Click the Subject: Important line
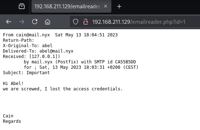The width and height of the screenshot is (200, 130). pos(26,73)
